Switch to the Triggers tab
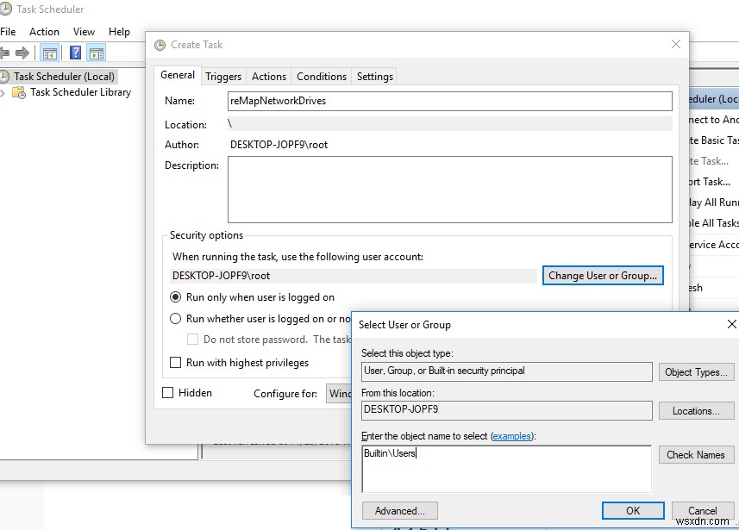739x530 pixels. pos(223,76)
